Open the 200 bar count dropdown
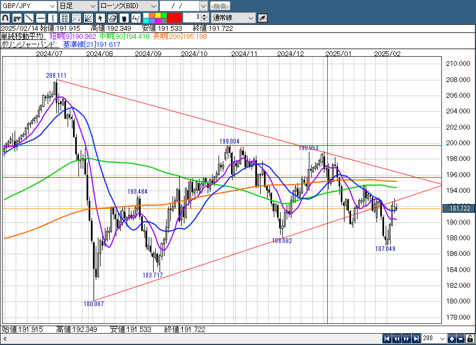Viewport: 476px width, 345px height. [x=434, y=339]
